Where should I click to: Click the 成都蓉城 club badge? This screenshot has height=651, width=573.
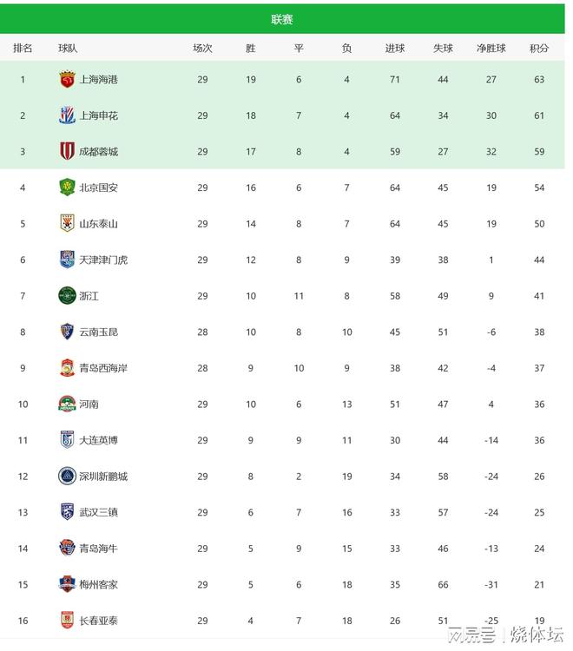pos(67,151)
